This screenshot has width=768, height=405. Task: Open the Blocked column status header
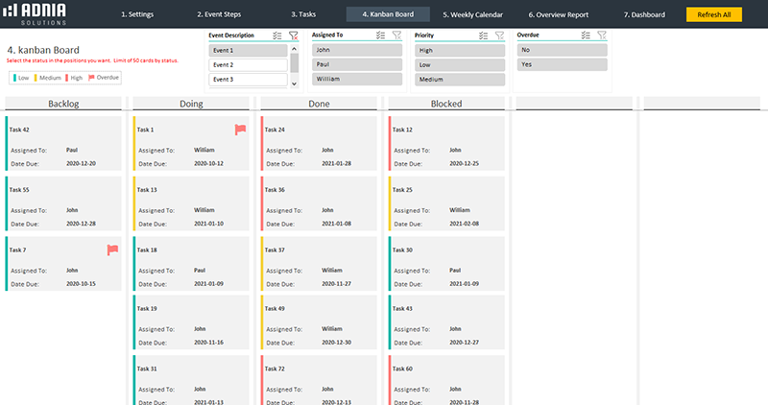click(x=445, y=104)
